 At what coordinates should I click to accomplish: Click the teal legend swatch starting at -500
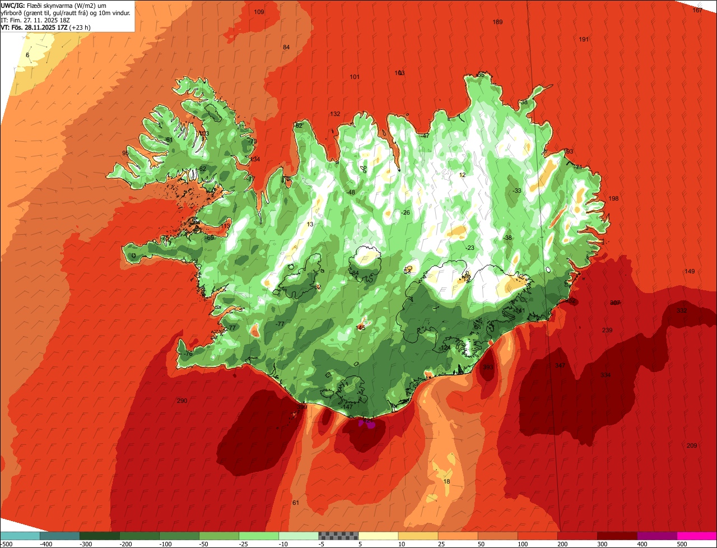(x=20, y=536)
